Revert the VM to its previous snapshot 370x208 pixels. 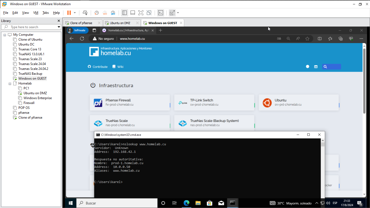click(105, 13)
